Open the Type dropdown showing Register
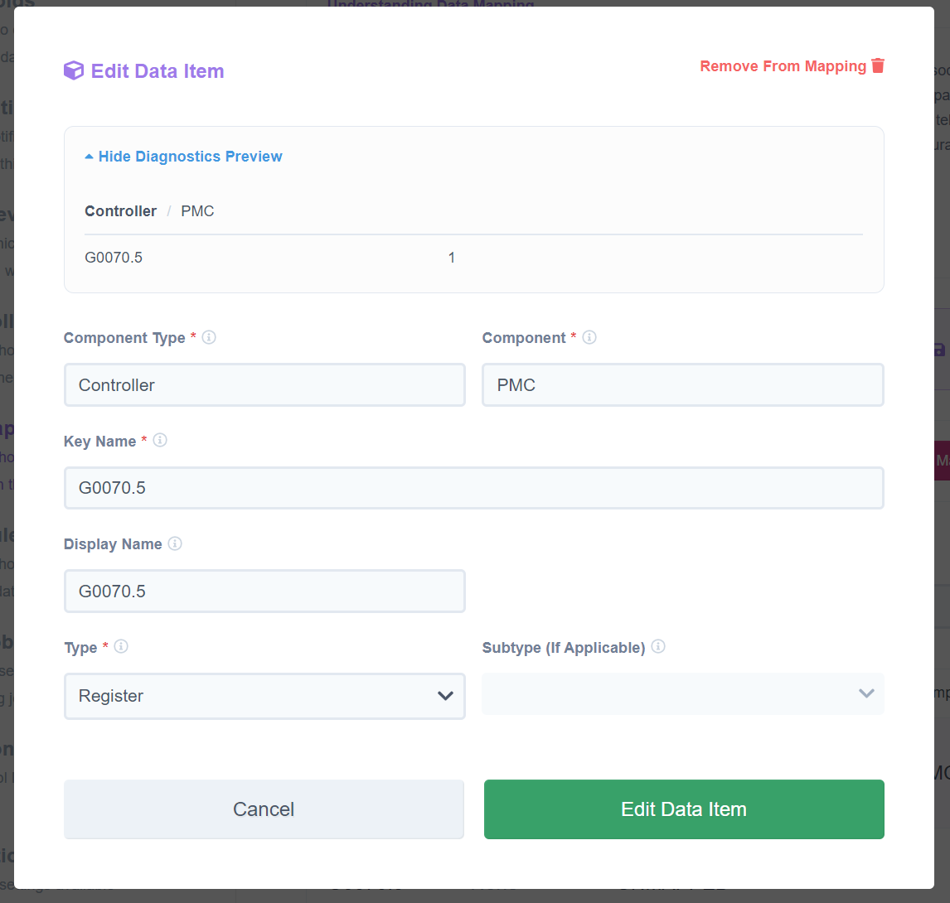Screen dimensions: 950x903 coord(264,696)
